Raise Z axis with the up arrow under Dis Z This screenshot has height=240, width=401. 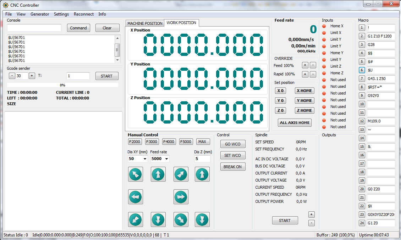coord(202,174)
